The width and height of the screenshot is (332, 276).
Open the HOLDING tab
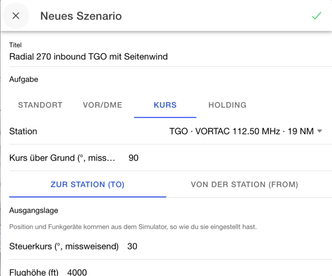(227, 105)
